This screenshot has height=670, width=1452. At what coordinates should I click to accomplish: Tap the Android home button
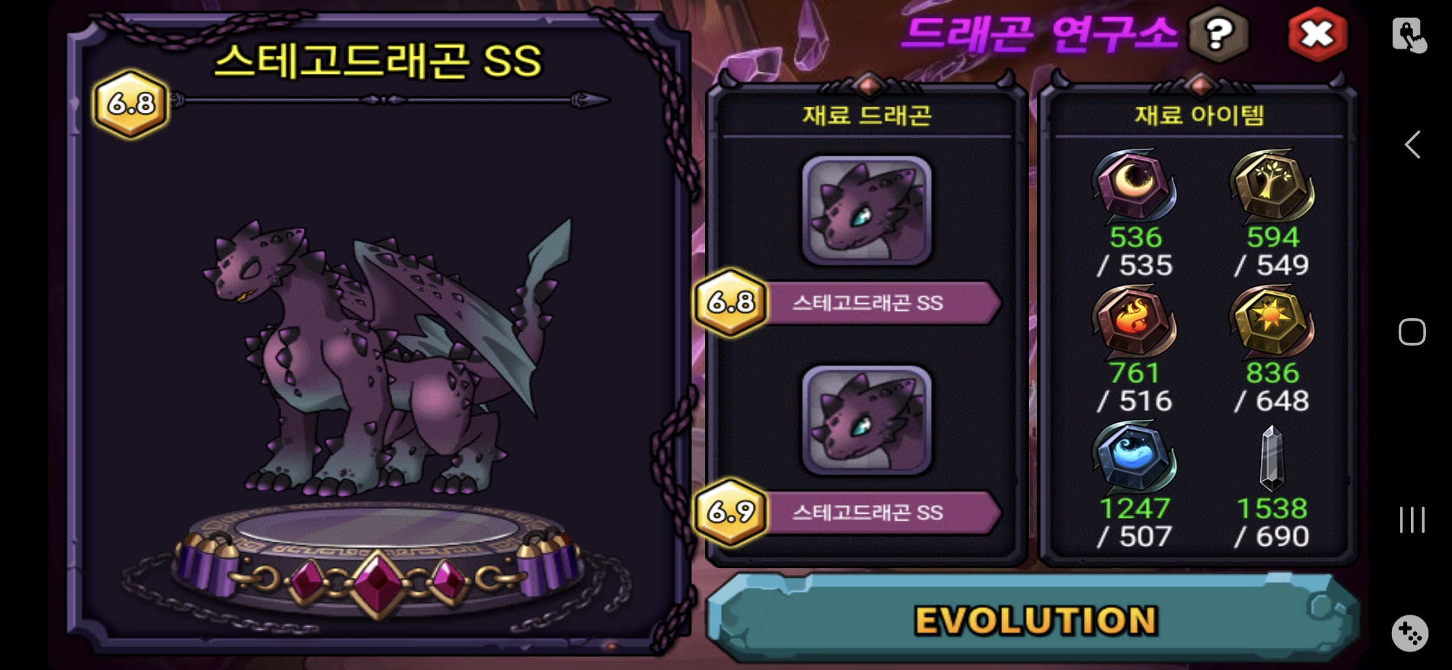pos(1412,332)
